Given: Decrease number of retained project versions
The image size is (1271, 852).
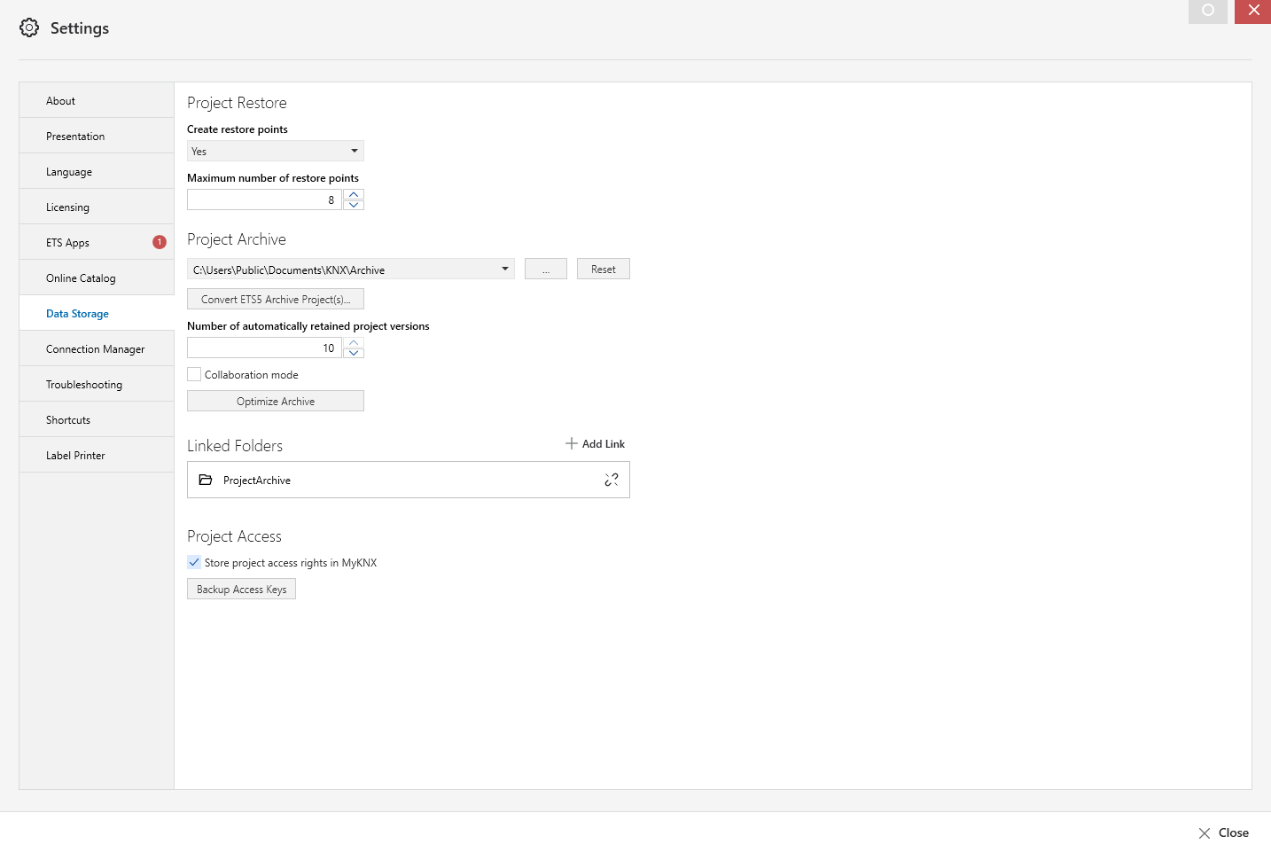Looking at the screenshot, I should (354, 353).
